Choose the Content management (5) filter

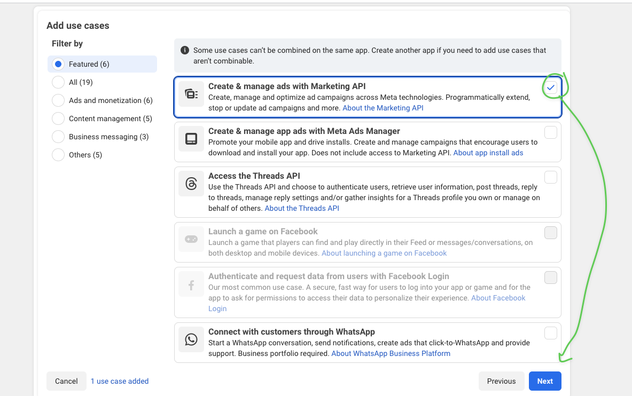(x=58, y=118)
